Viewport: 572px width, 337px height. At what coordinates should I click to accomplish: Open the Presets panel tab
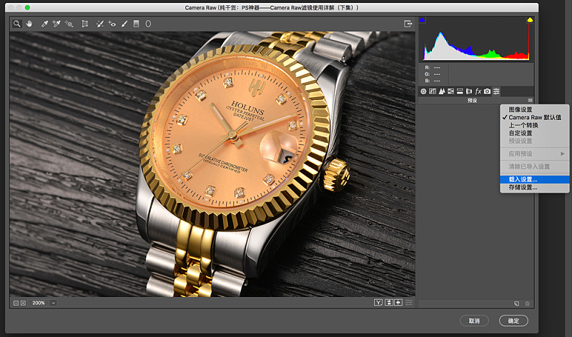coord(496,91)
